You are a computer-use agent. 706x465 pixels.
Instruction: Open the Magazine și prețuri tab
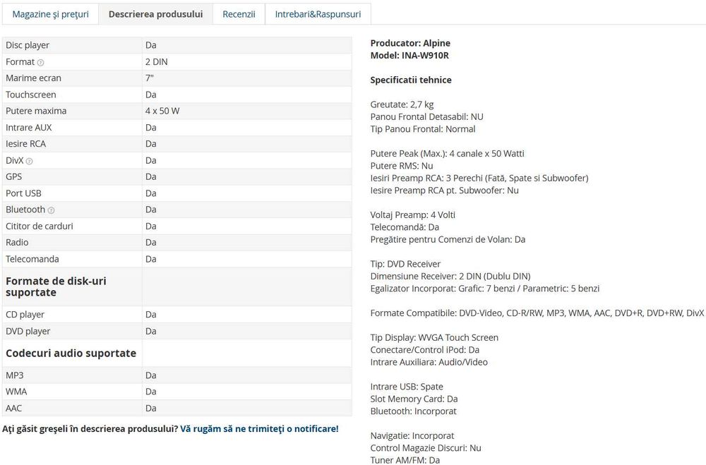pos(50,14)
